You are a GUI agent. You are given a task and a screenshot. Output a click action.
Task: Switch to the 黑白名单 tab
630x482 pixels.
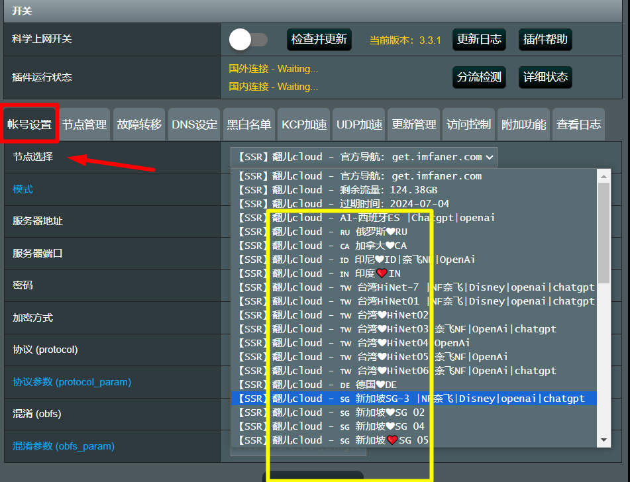tap(248, 124)
